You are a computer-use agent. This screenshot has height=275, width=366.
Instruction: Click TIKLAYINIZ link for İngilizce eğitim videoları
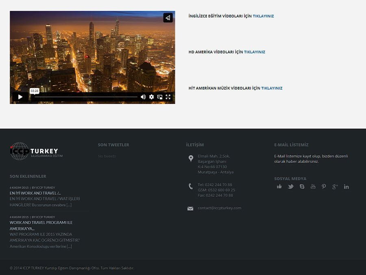click(263, 16)
